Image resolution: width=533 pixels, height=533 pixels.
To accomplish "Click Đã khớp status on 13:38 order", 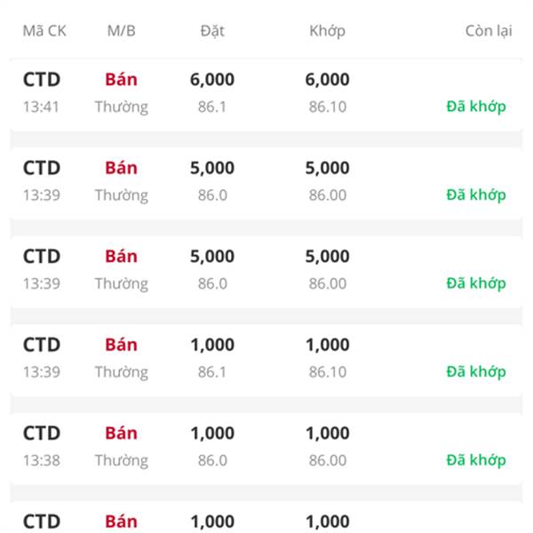I will tap(476, 460).
